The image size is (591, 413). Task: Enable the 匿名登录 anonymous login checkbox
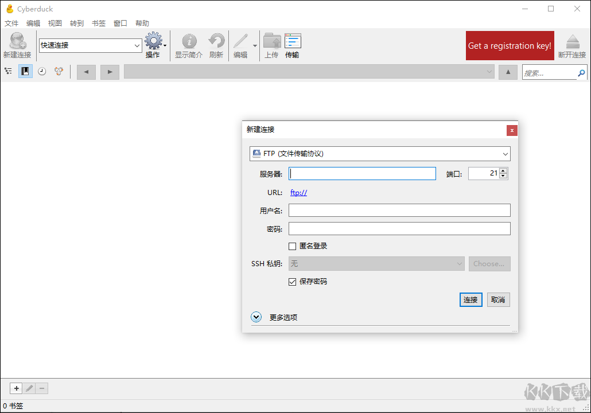(293, 246)
